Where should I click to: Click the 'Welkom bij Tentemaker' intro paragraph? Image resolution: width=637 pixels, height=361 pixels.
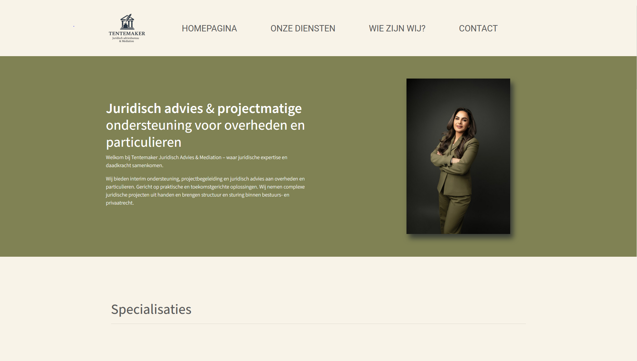[196, 161]
